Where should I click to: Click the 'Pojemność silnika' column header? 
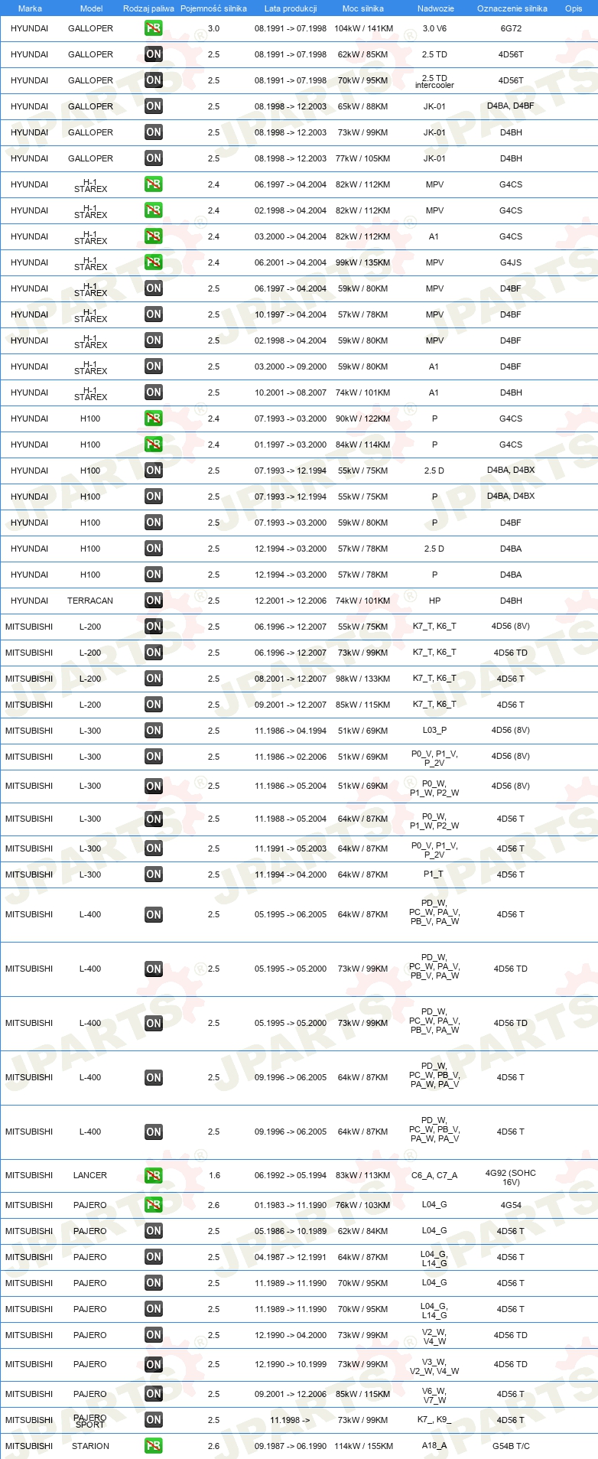pyautogui.click(x=213, y=8)
